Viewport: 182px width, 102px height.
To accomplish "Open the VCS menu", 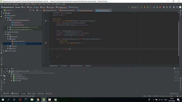I will click(53, 4).
